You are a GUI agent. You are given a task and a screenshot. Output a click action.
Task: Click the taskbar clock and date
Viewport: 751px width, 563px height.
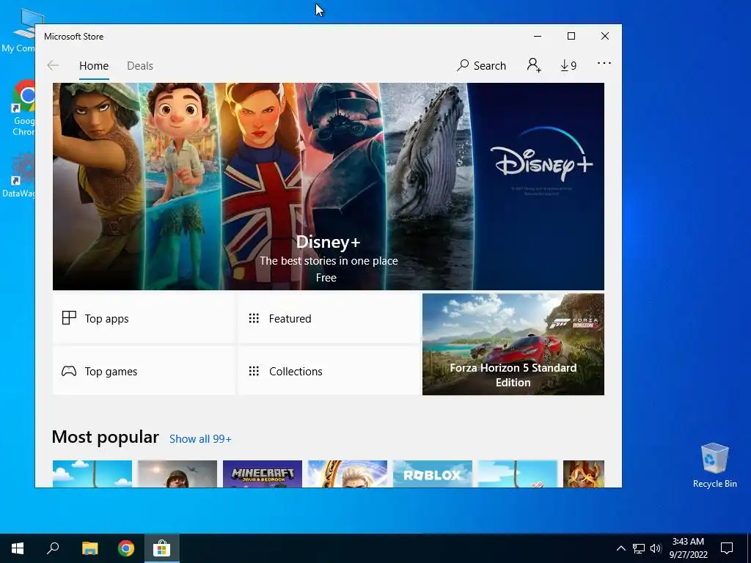688,548
